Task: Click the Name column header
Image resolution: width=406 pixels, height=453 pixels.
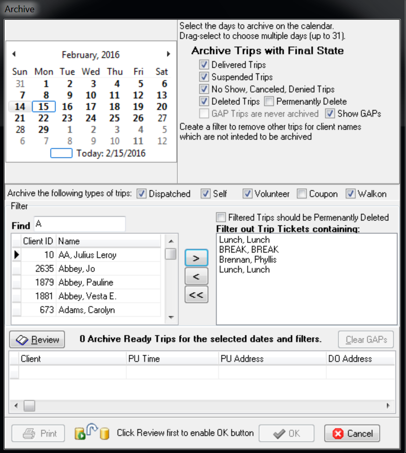Action: click(108, 241)
